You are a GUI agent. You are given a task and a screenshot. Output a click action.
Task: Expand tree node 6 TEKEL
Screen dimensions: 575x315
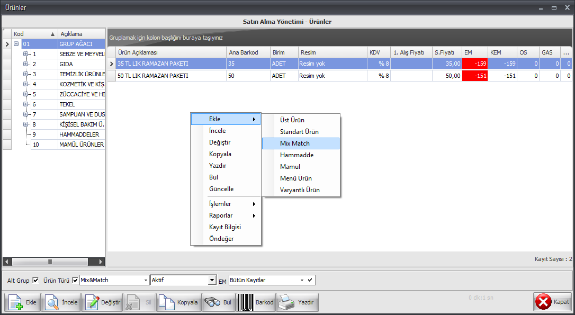25,104
